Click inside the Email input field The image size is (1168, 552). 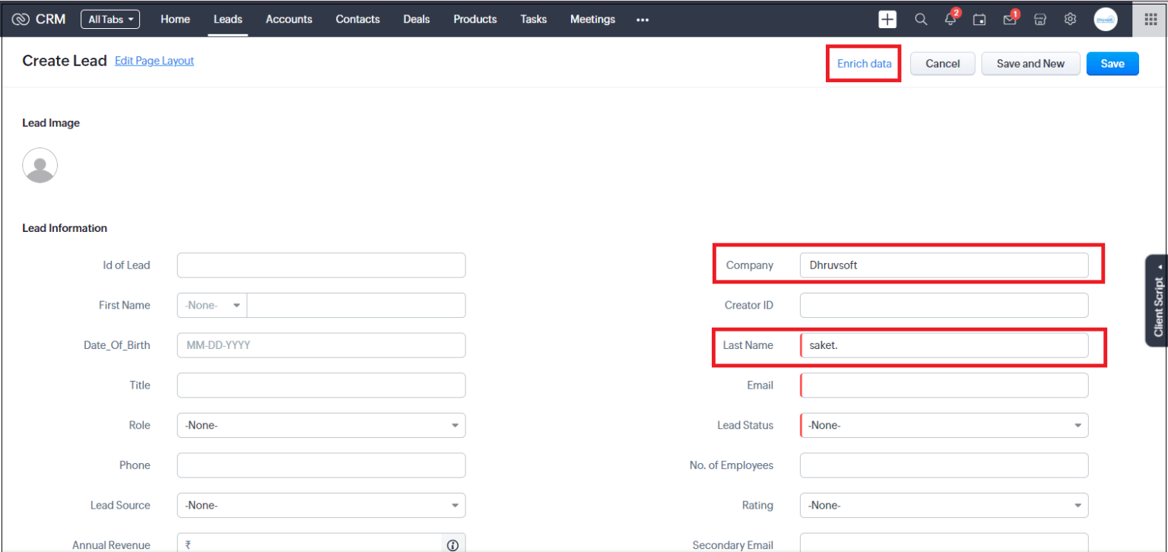click(943, 385)
